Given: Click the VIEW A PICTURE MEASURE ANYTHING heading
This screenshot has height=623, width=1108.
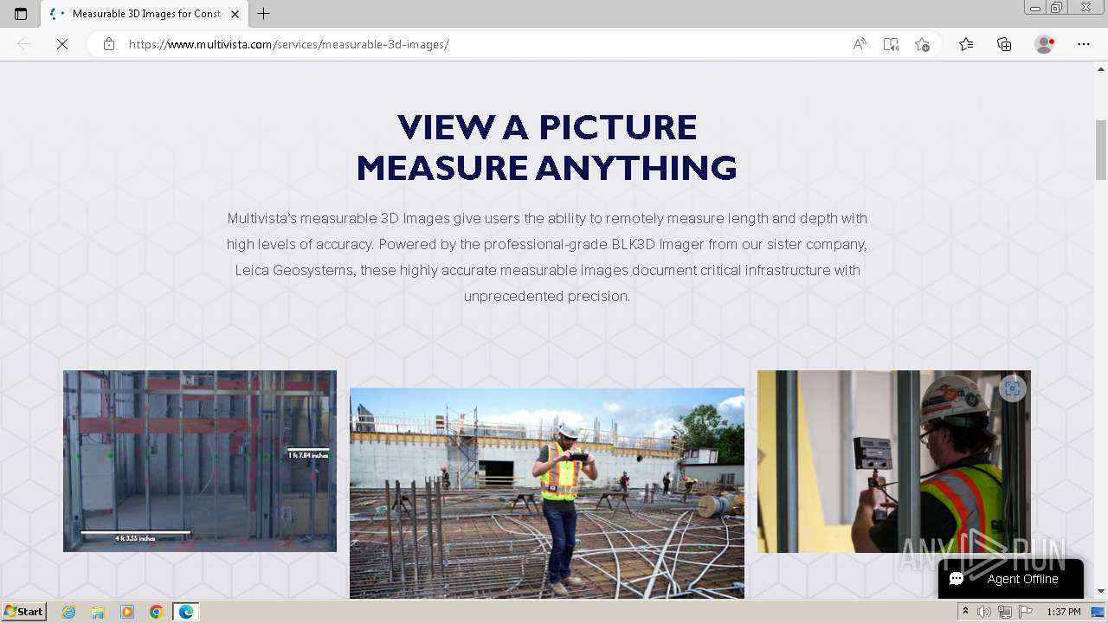Looking at the screenshot, I should click(547, 147).
